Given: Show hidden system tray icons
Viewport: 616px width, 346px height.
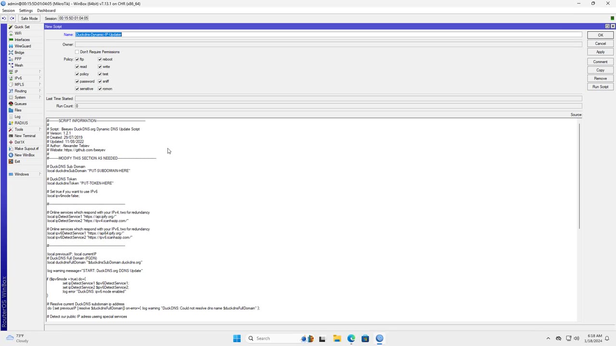Looking at the screenshot, I should coord(548,338).
